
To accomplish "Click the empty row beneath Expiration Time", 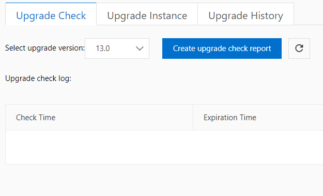I will click(258, 147).
